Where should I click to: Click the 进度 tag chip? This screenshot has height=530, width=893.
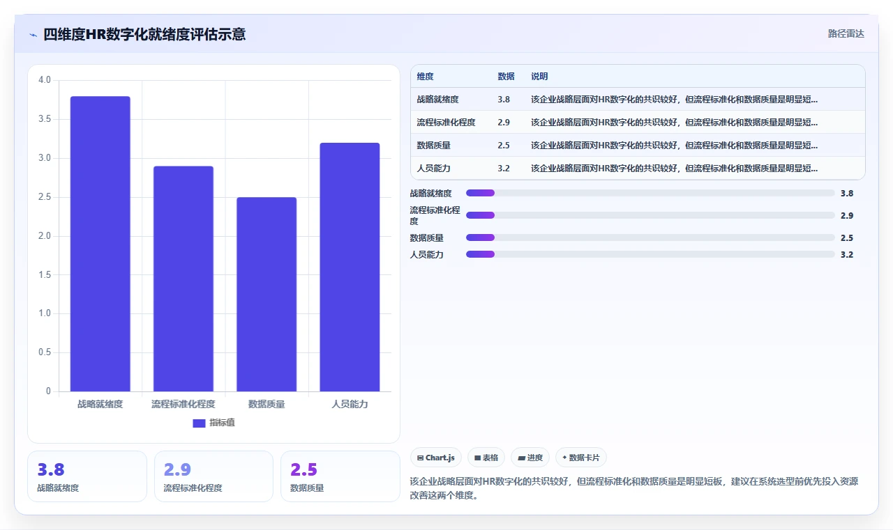[530, 458]
